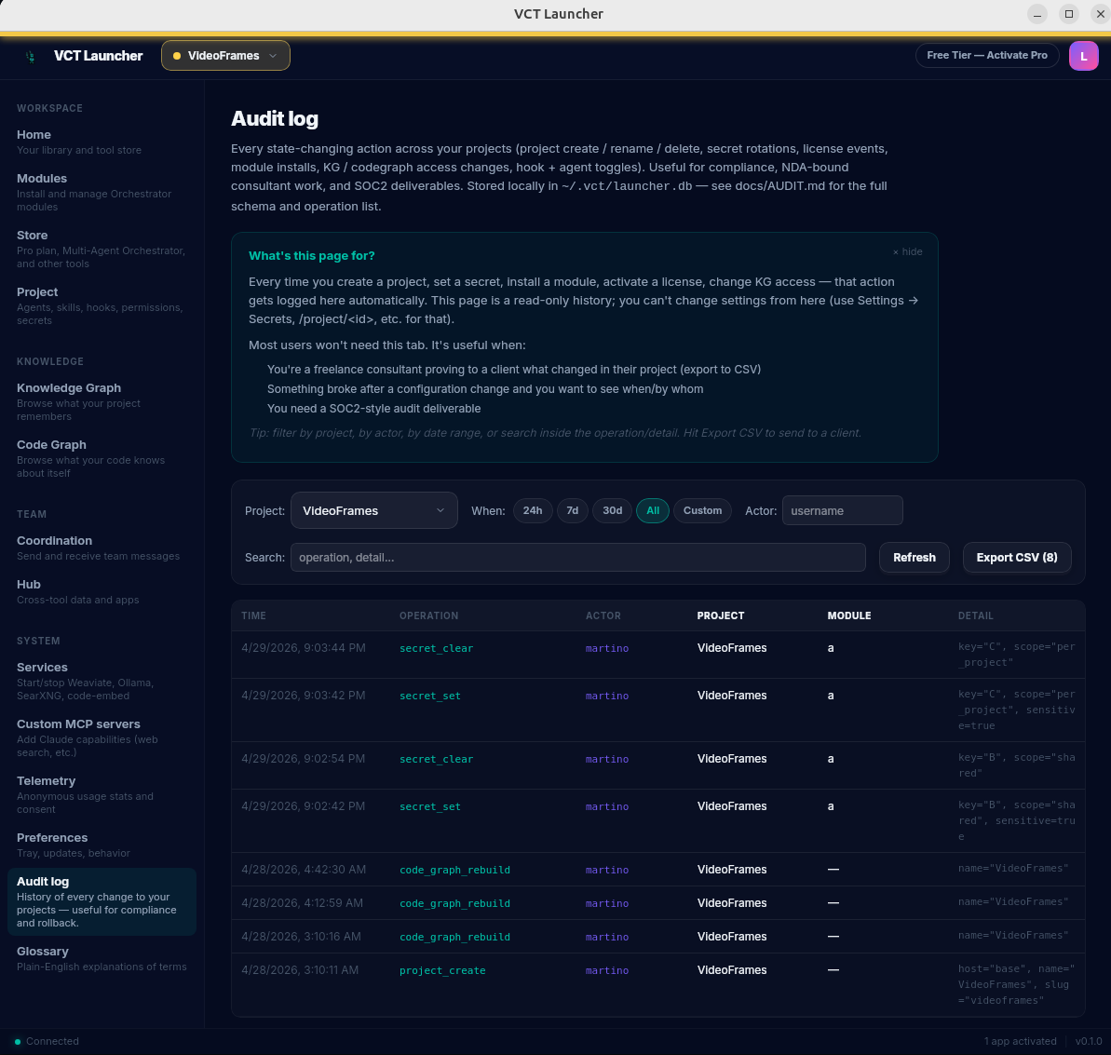Viewport: 1111px width, 1055px height.
Task: Maximize the VCT Launcher window
Action: tap(1068, 14)
